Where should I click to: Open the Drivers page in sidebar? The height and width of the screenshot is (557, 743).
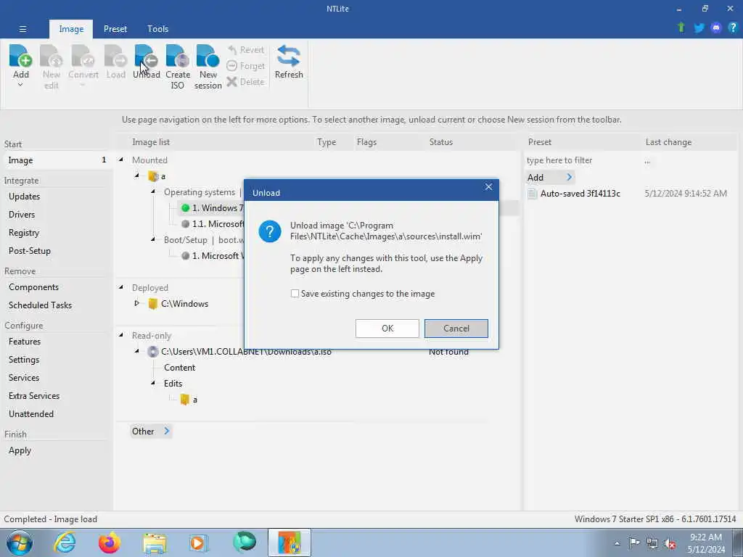pyautogui.click(x=22, y=215)
